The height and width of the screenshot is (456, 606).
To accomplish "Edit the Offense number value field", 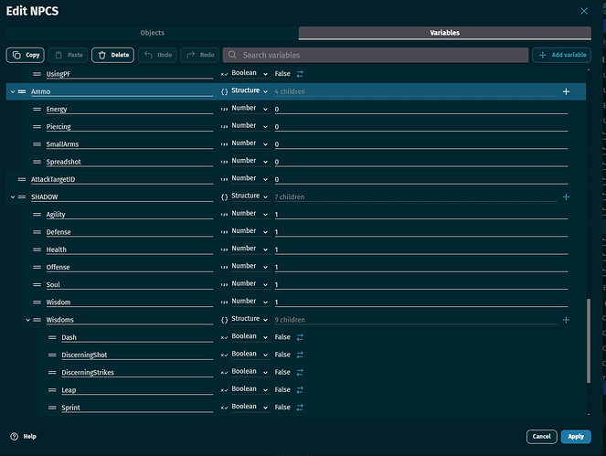I will [x=421, y=267].
